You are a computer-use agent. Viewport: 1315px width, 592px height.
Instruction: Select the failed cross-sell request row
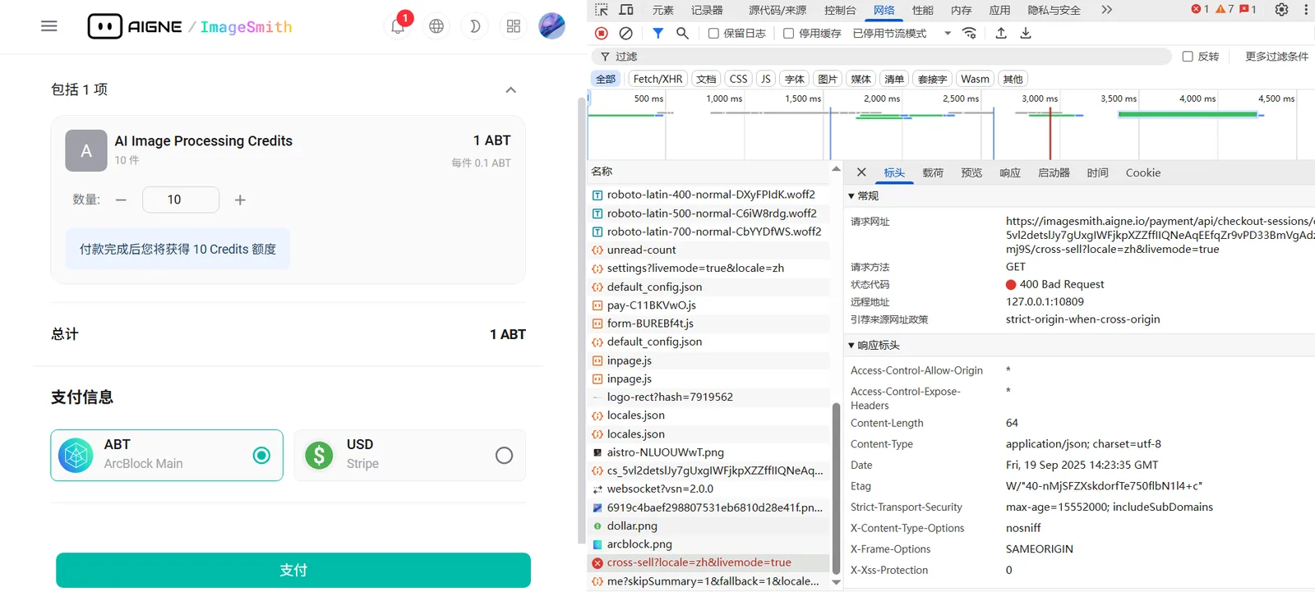(709, 562)
